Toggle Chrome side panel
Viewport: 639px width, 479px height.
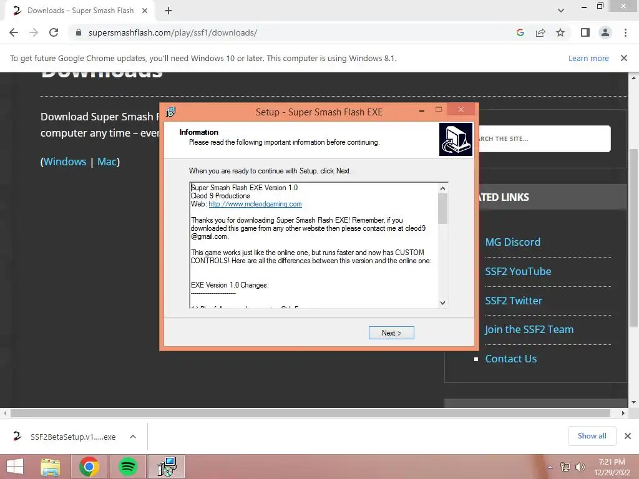click(x=585, y=32)
